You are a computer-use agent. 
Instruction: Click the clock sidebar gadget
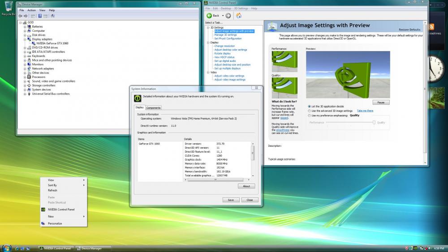(x=436, y=69)
